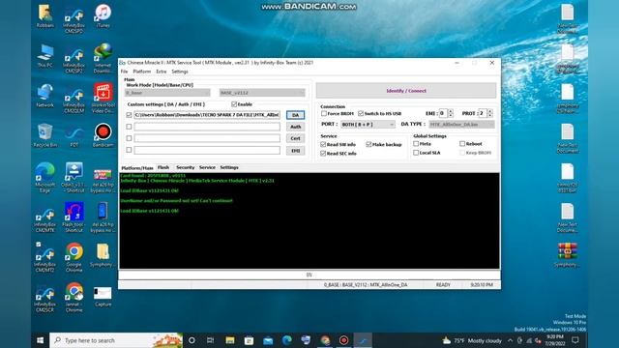Screen dimensions: 619x348
Task: Open the Symphony WinRAR archive on desktop
Action: pyautogui.click(x=567, y=255)
